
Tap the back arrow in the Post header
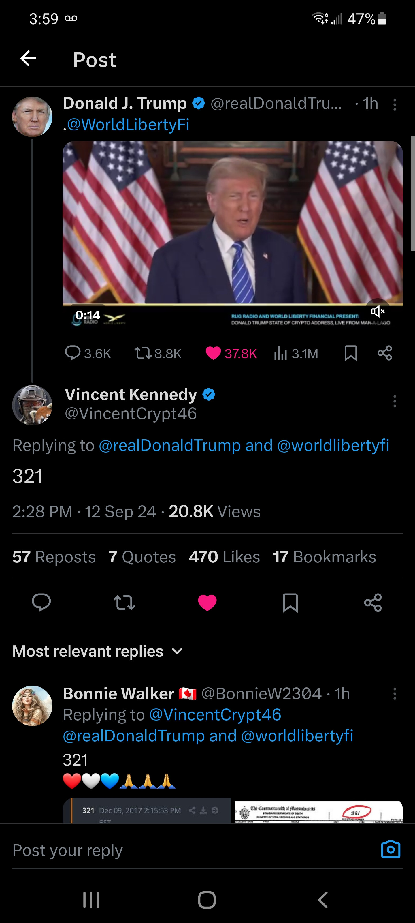[x=29, y=58]
